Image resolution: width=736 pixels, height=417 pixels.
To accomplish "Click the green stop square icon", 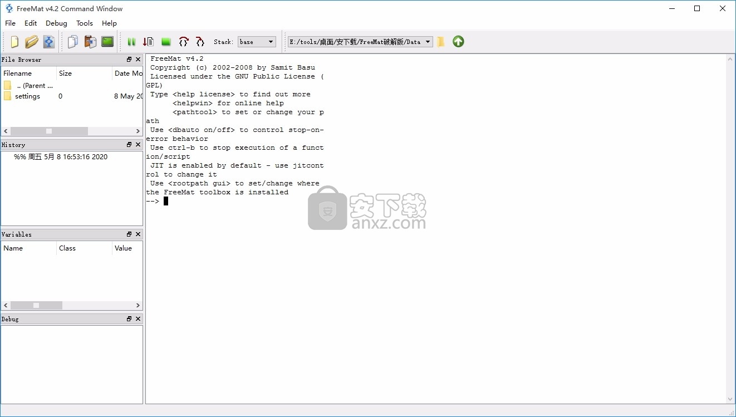I will click(x=166, y=42).
